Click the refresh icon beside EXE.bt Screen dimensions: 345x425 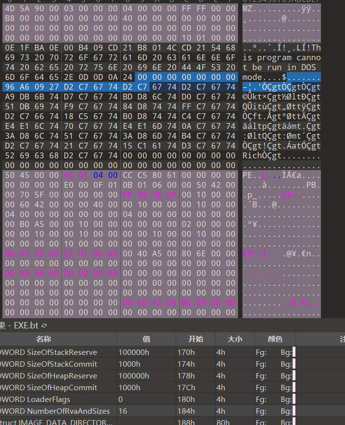click(44, 325)
